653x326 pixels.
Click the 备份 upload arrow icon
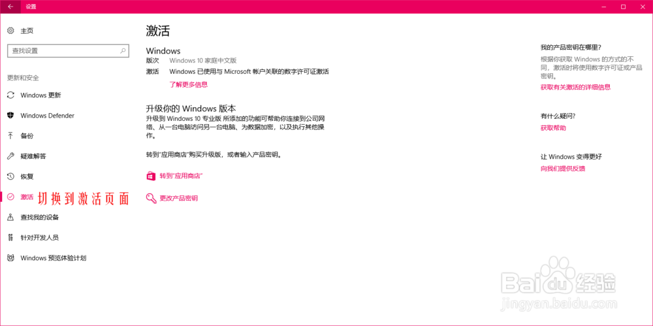click(x=11, y=135)
